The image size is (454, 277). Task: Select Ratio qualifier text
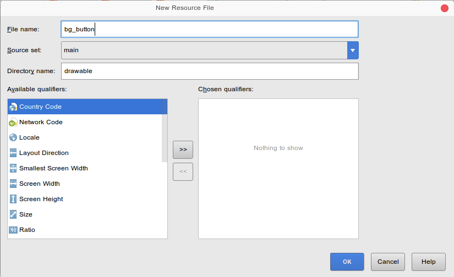click(x=27, y=230)
